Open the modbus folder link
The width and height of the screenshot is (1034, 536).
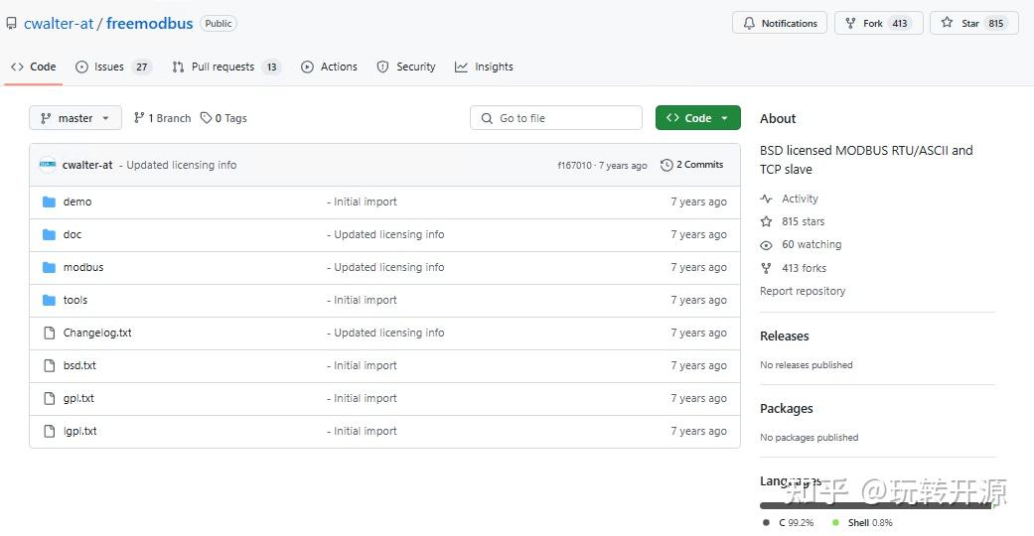coord(83,267)
